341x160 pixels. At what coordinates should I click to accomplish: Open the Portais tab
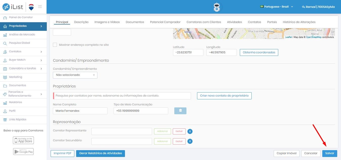272,22
